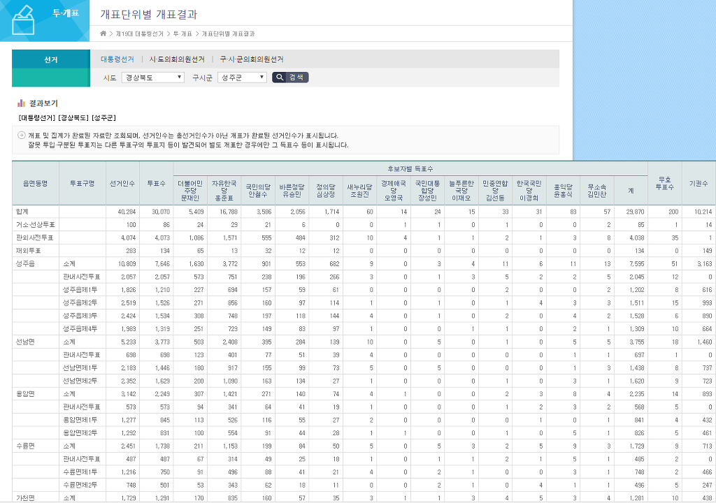716x503 pixels.
Task: Click the 합계 total row label
Action: click(22, 211)
